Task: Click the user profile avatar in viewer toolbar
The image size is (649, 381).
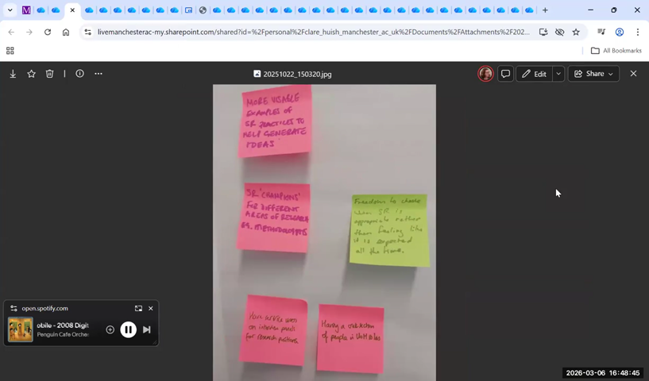Action: point(485,74)
